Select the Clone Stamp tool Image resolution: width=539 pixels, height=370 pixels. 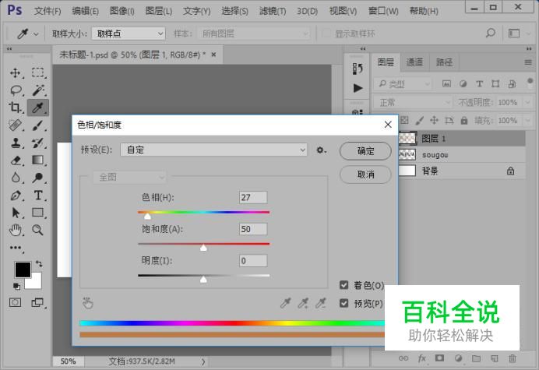point(15,143)
